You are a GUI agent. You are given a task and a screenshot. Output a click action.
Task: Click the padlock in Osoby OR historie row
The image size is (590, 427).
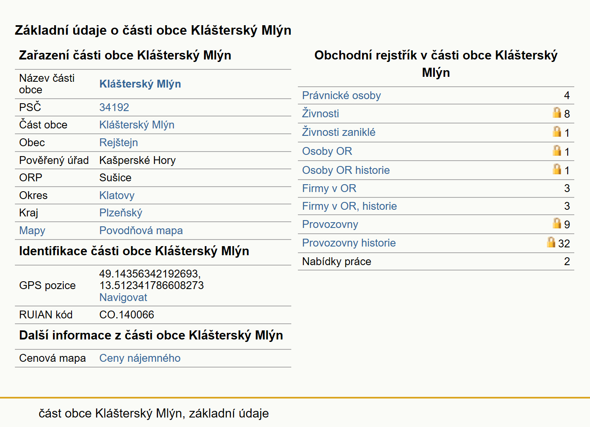click(557, 169)
